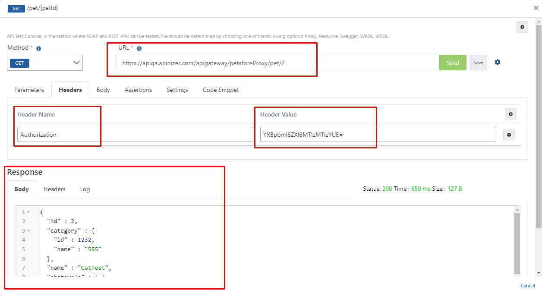The image size is (542, 296).
Task: Open the Method GET dropdown
Action: tap(45, 63)
